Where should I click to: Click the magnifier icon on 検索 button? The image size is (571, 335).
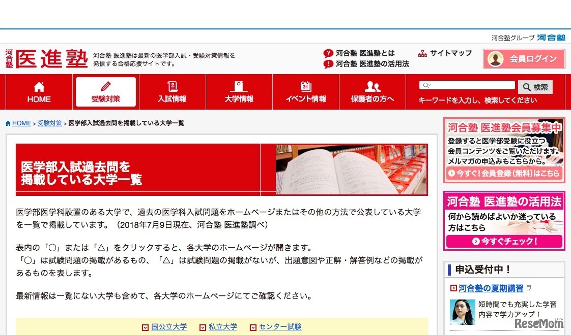527,87
